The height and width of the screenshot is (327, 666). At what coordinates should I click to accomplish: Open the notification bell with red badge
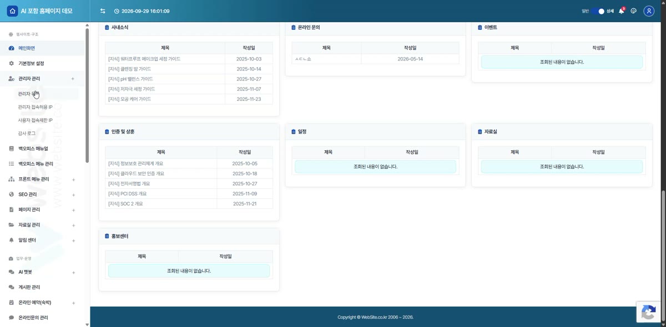tap(622, 11)
